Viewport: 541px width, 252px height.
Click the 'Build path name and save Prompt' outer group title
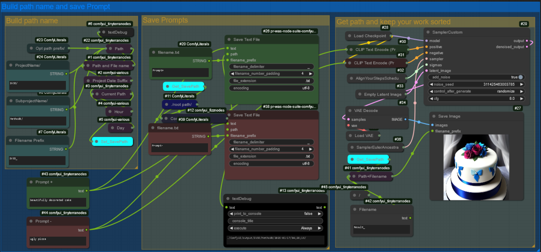point(56,7)
